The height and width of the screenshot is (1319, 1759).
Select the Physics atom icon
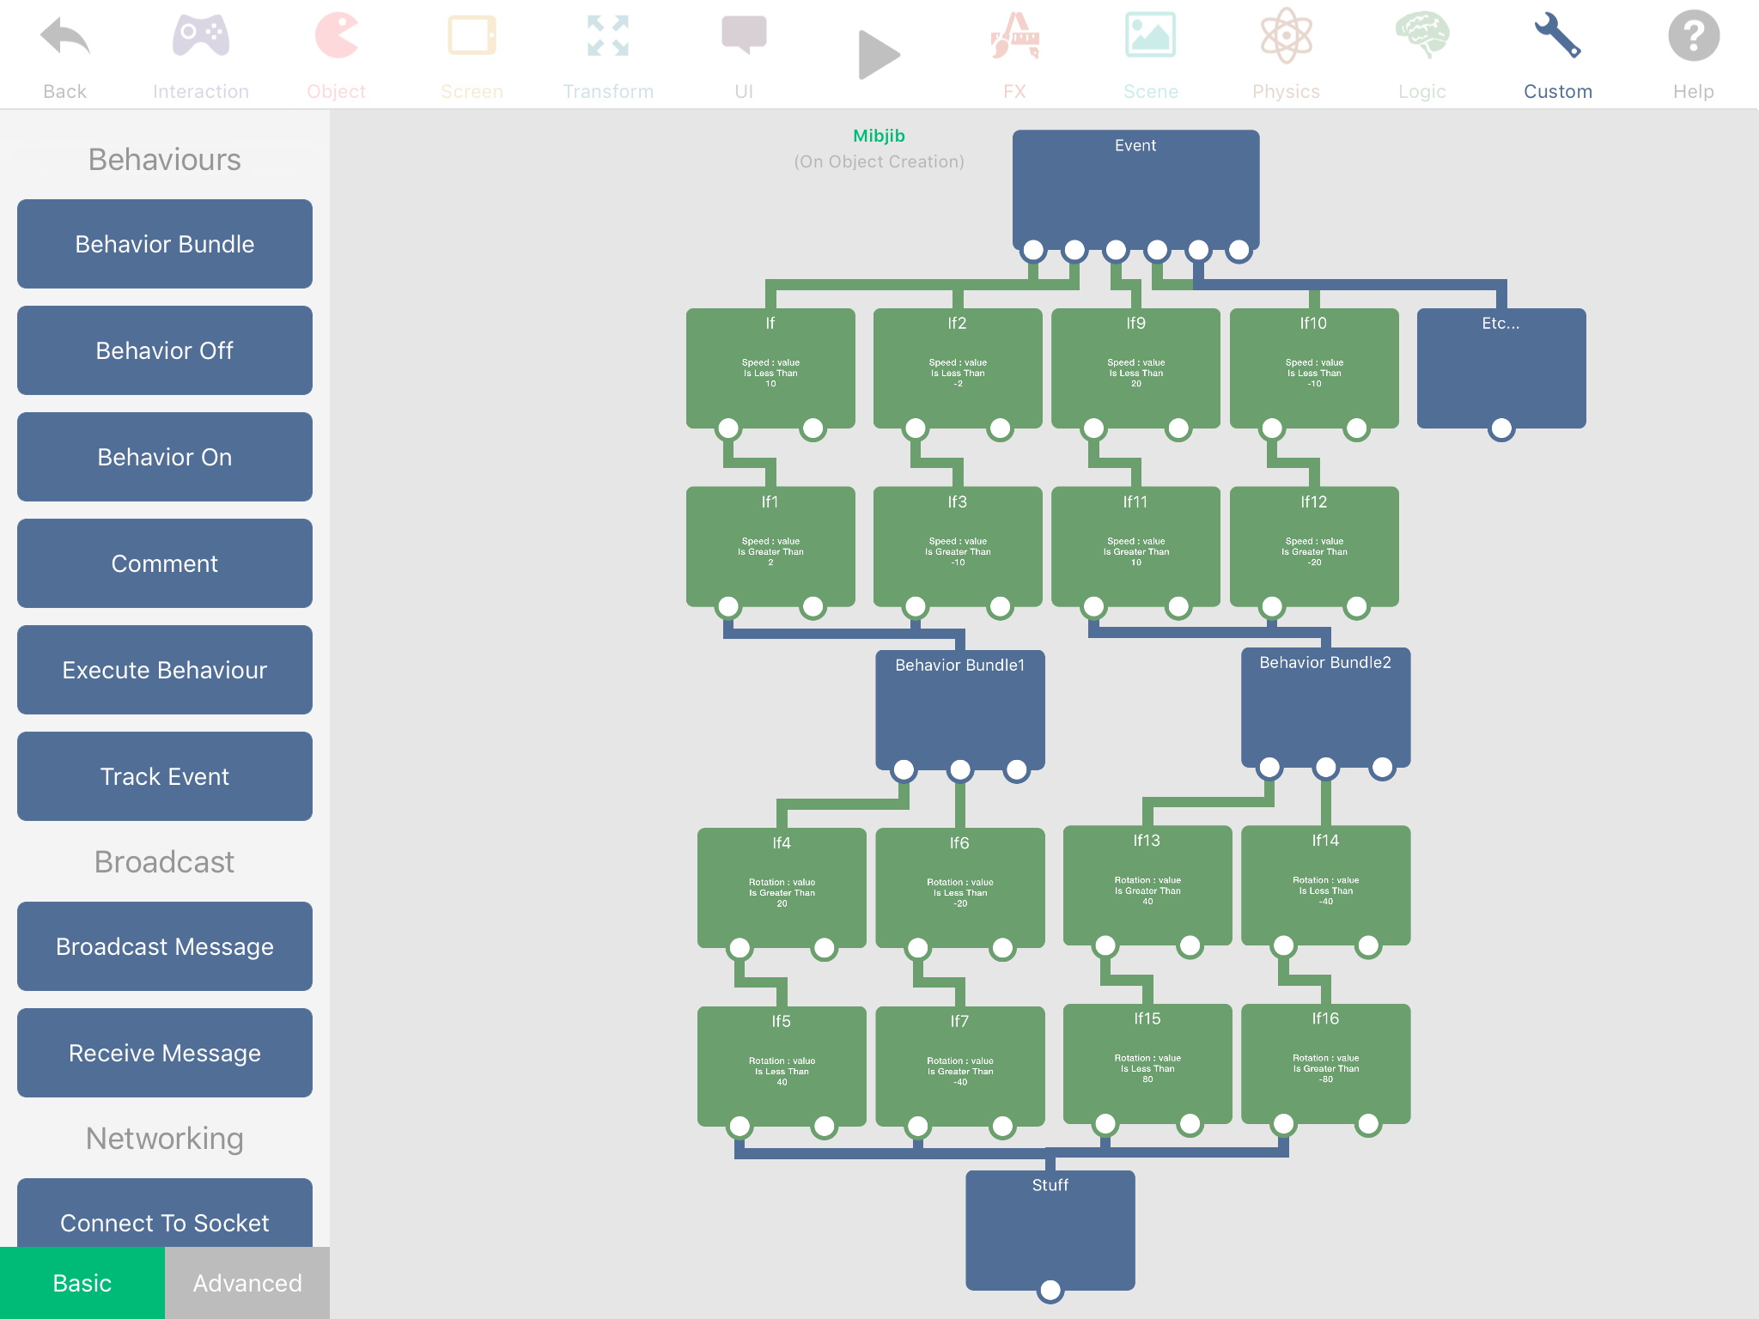point(1286,39)
